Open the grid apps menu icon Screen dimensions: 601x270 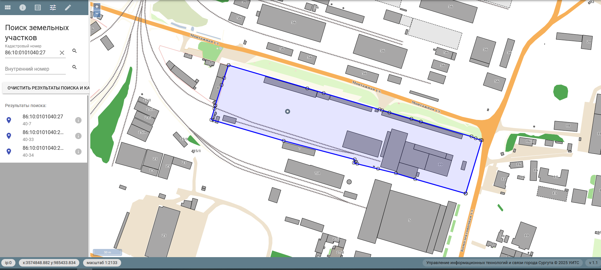tap(8, 8)
